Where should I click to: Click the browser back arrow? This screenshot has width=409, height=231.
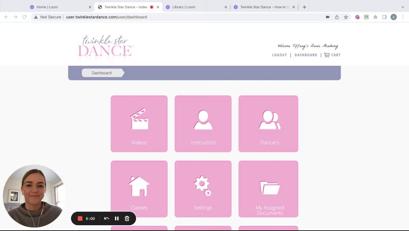[6, 17]
